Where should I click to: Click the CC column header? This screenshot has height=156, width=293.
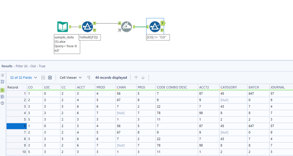[68, 87]
